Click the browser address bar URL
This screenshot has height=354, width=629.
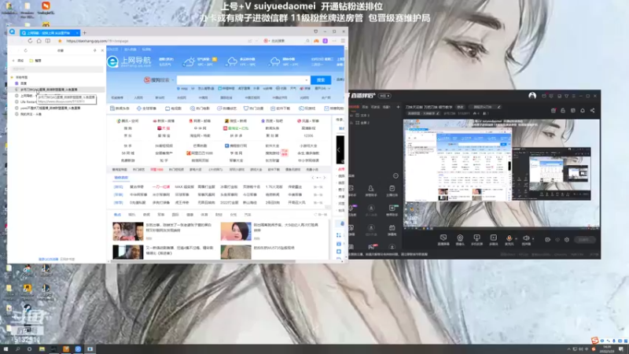(x=97, y=41)
